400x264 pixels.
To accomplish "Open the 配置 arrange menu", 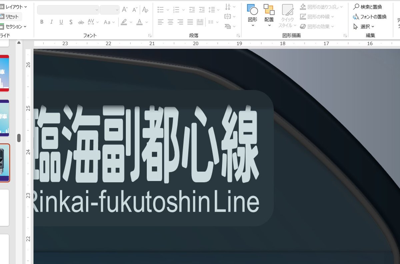I will point(269,16).
